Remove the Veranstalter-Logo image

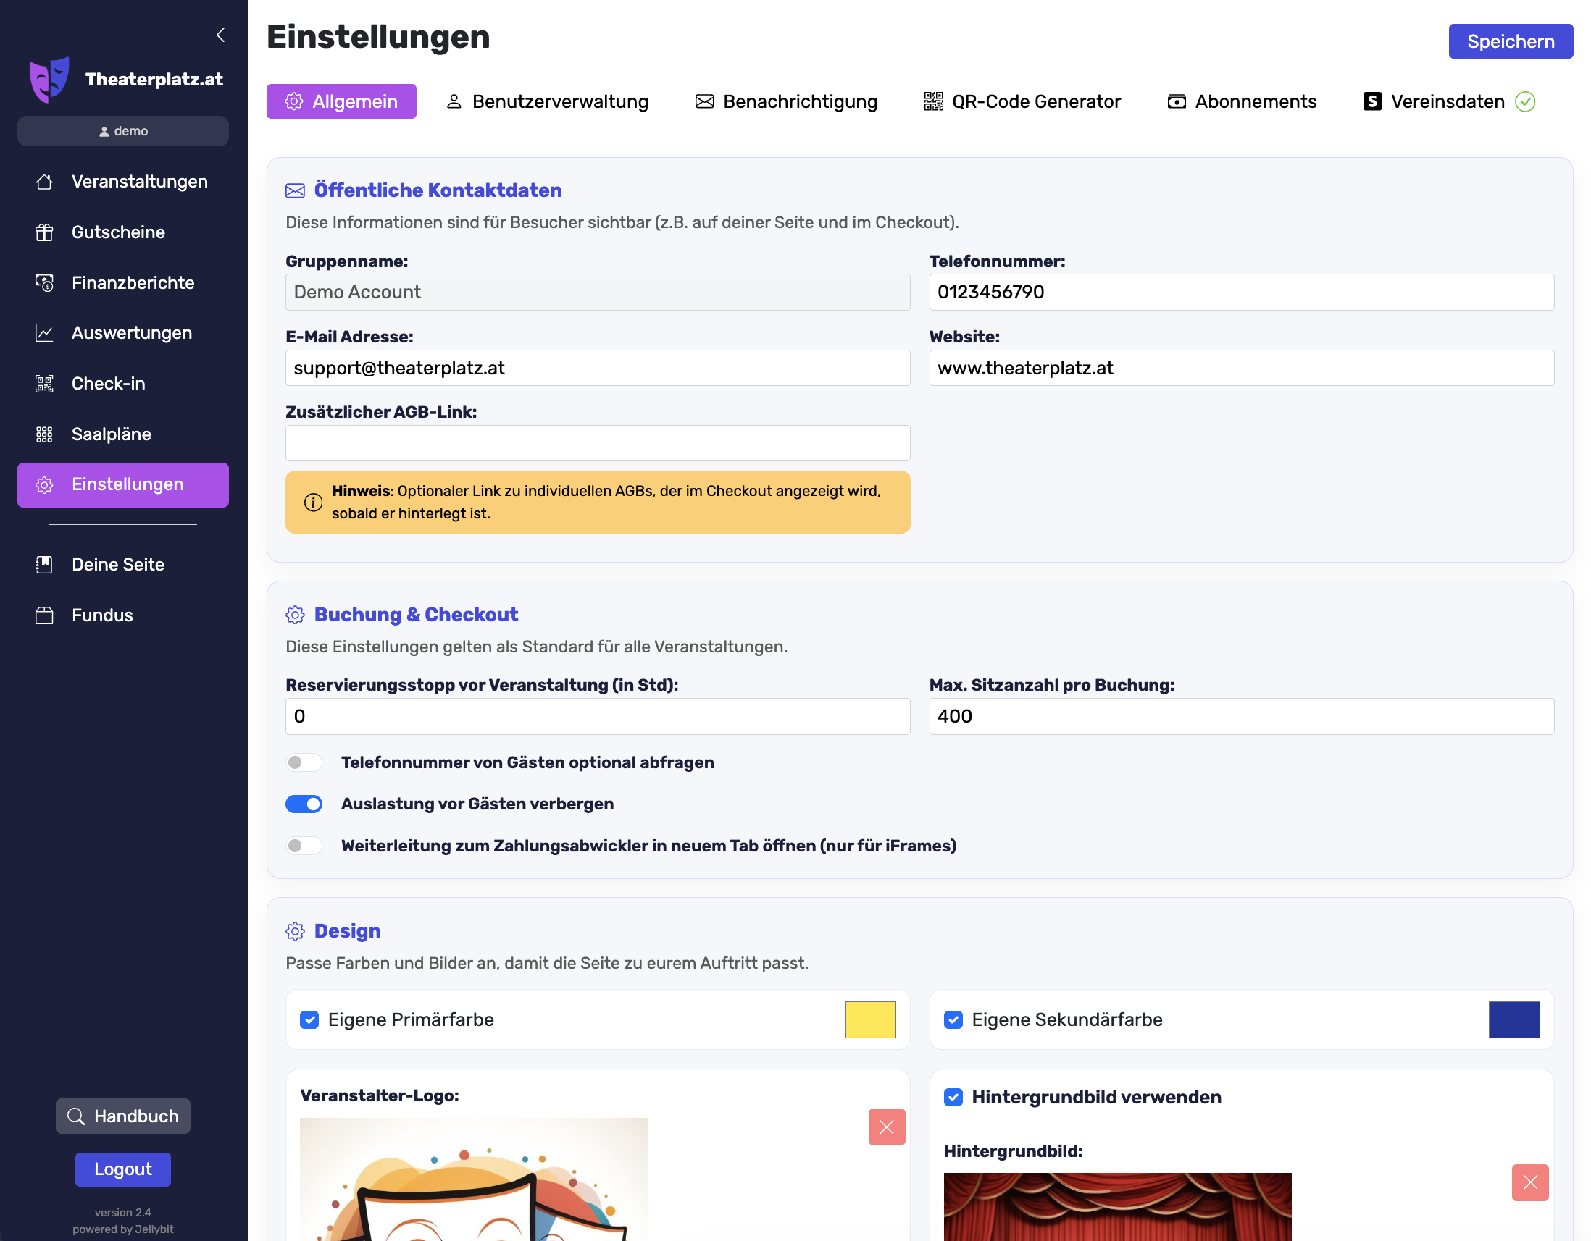click(x=886, y=1127)
